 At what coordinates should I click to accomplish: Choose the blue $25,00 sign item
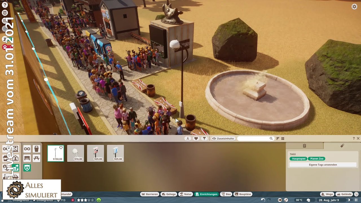(x=115, y=153)
